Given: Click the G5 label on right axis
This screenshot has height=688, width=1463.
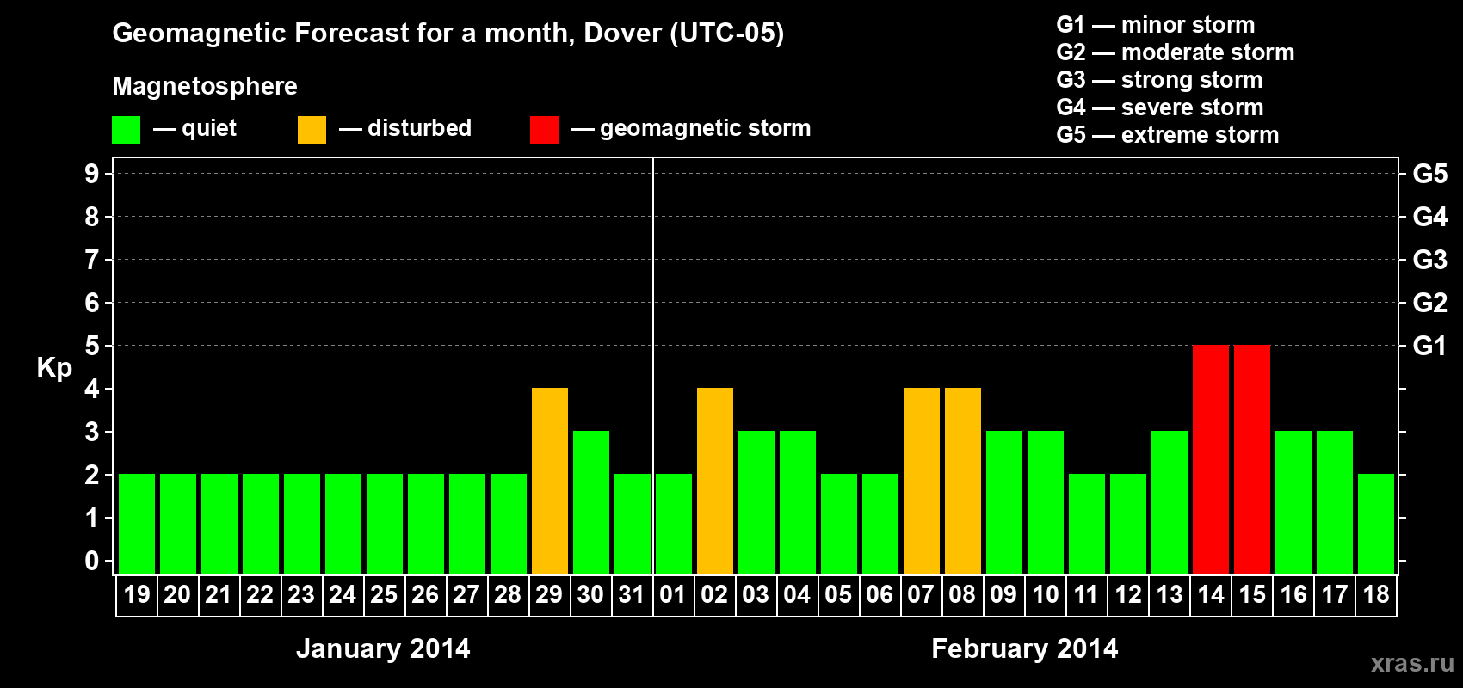Looking at the screenshot, I should point(1430,174).
